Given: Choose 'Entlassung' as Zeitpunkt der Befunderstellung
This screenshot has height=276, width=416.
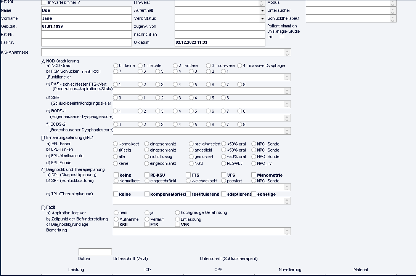Looking at the screenshot, I should coord(177,219).
